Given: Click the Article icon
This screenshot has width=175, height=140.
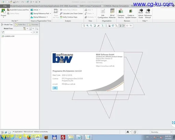Looking at the screenshot, I should 32,10.
